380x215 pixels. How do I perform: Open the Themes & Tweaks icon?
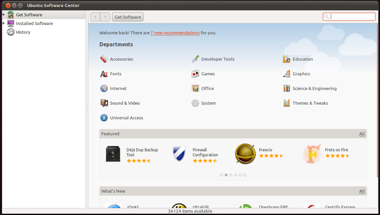pos(286,103)
